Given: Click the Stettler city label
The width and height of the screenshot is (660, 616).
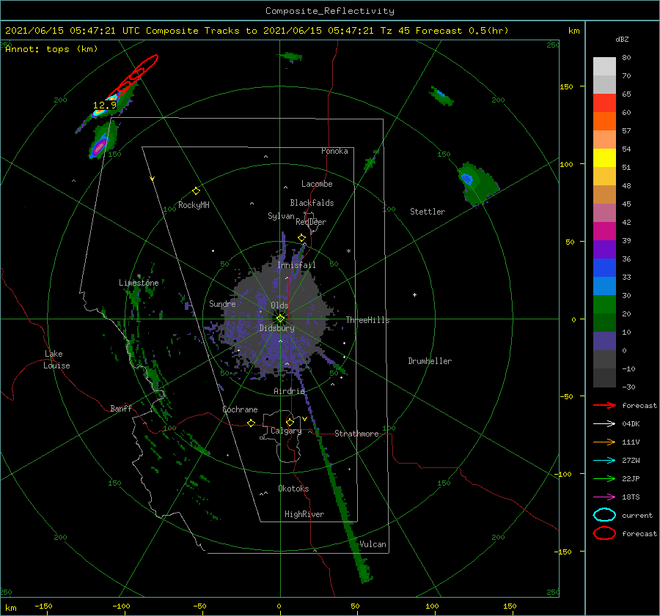Looking at the screenshot, I should [x=428, y=212].
